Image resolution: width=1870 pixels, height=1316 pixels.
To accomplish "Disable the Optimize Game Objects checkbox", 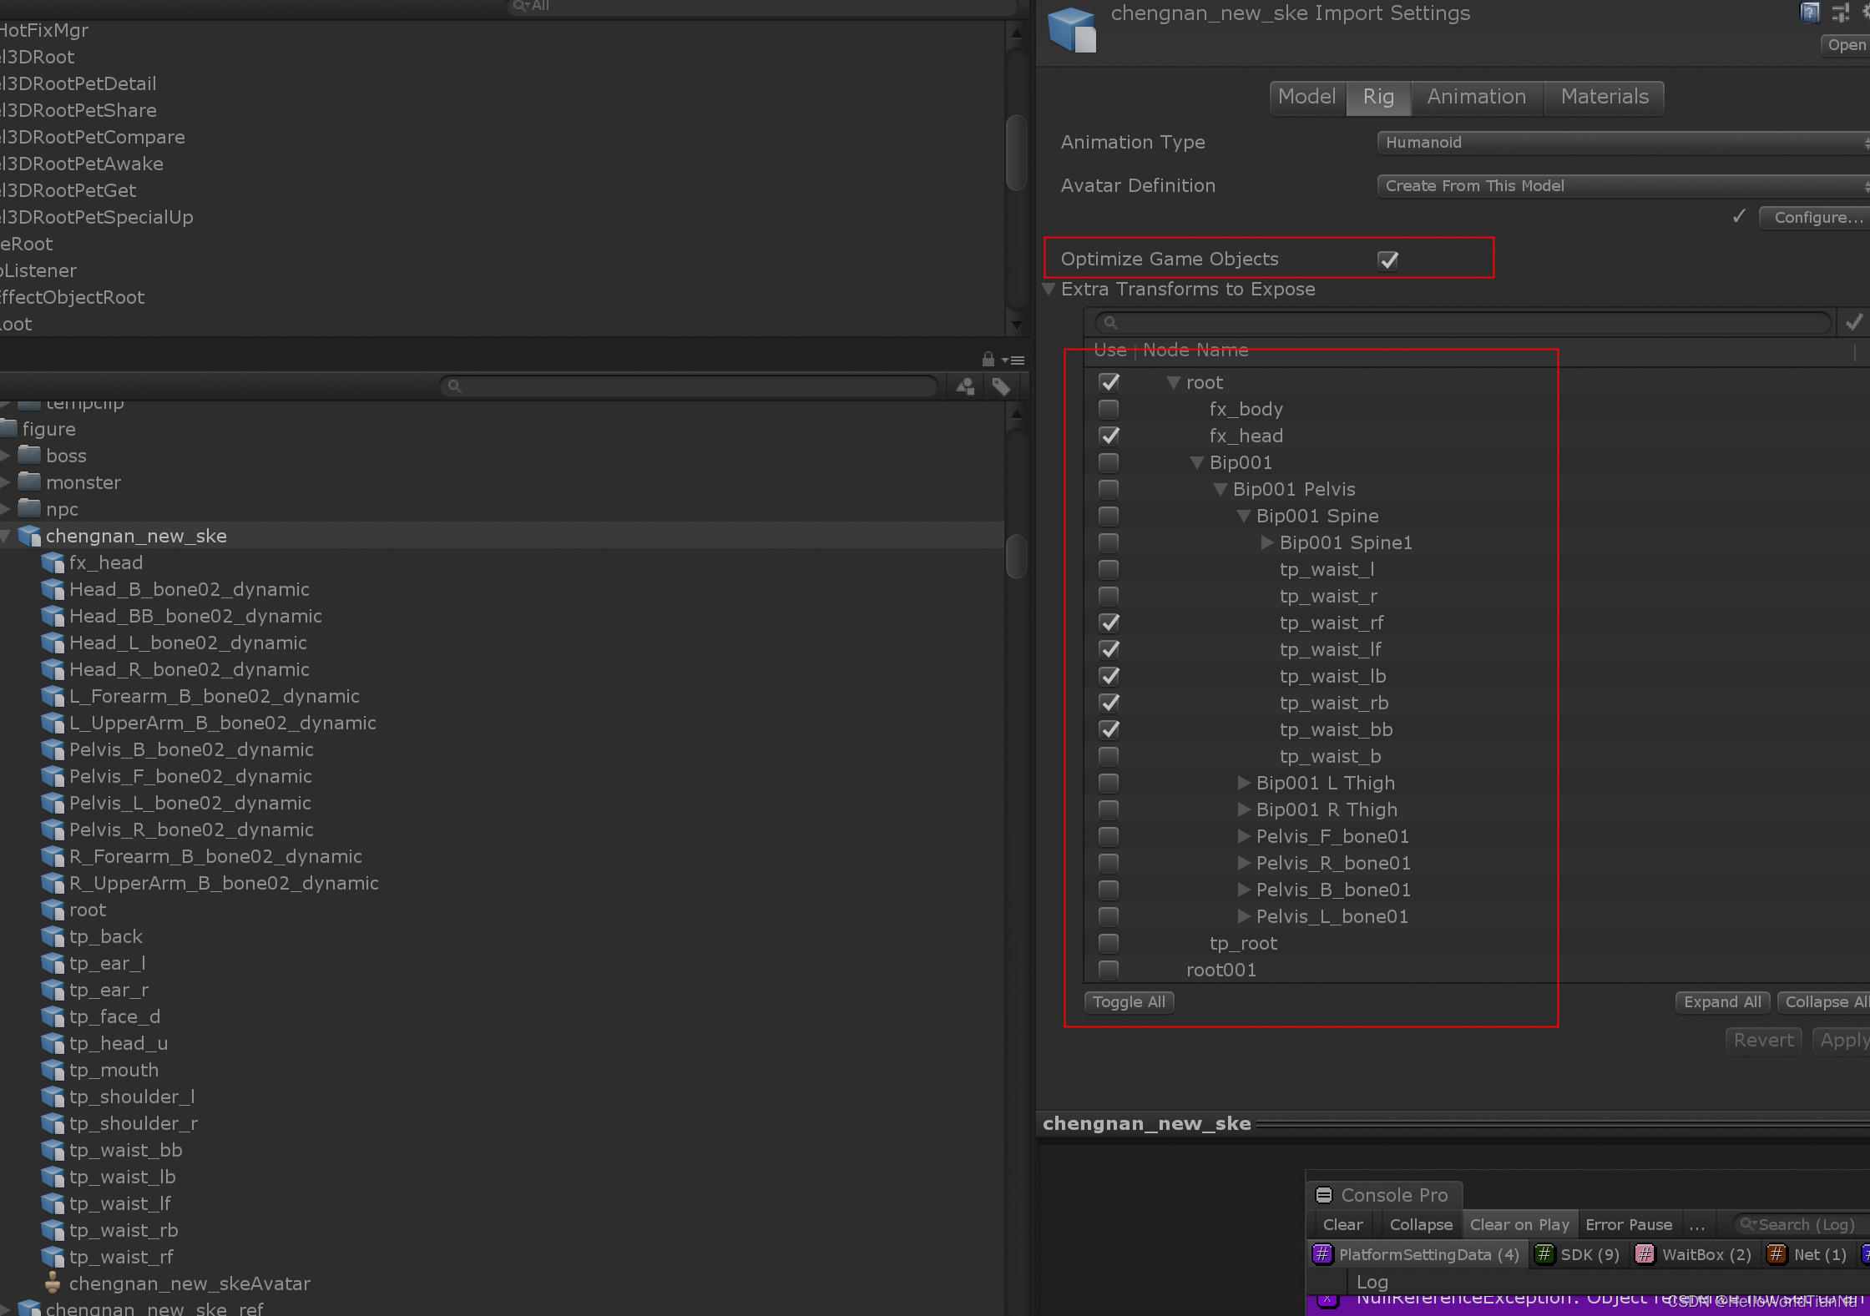I will coord(1387,260).
